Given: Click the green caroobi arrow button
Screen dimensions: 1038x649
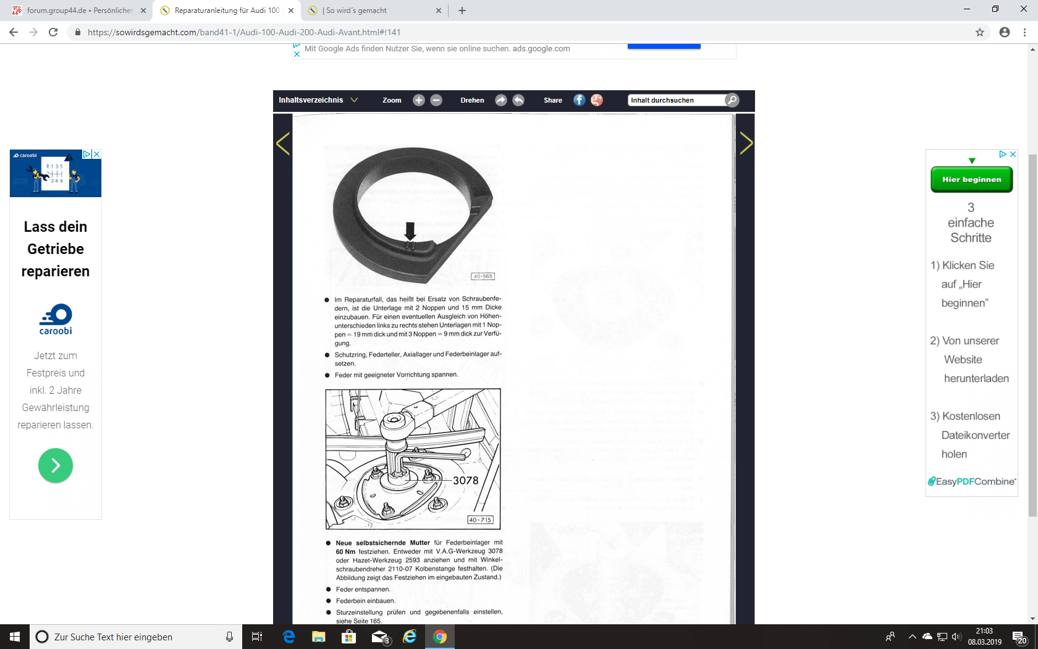Looking at the screenshot, I should (56, 465).
